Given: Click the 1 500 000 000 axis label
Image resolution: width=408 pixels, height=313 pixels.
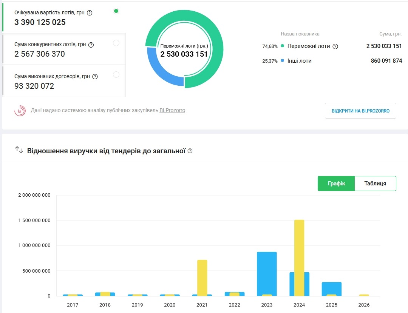Looking at the screenshot, I should (34, 220).
